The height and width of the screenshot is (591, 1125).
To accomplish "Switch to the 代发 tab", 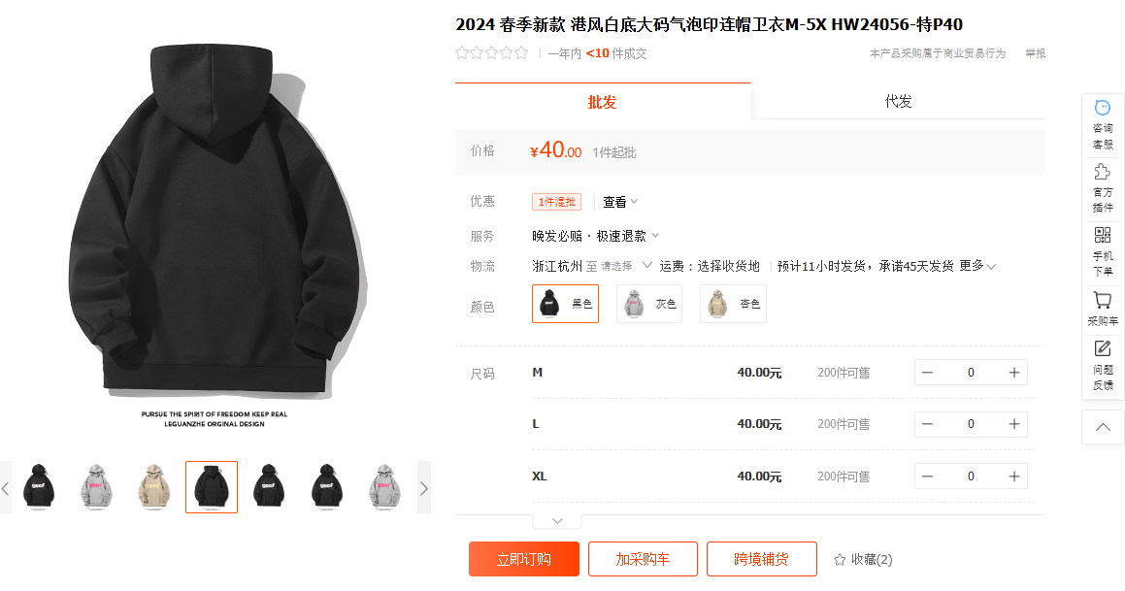I will 898,101.
